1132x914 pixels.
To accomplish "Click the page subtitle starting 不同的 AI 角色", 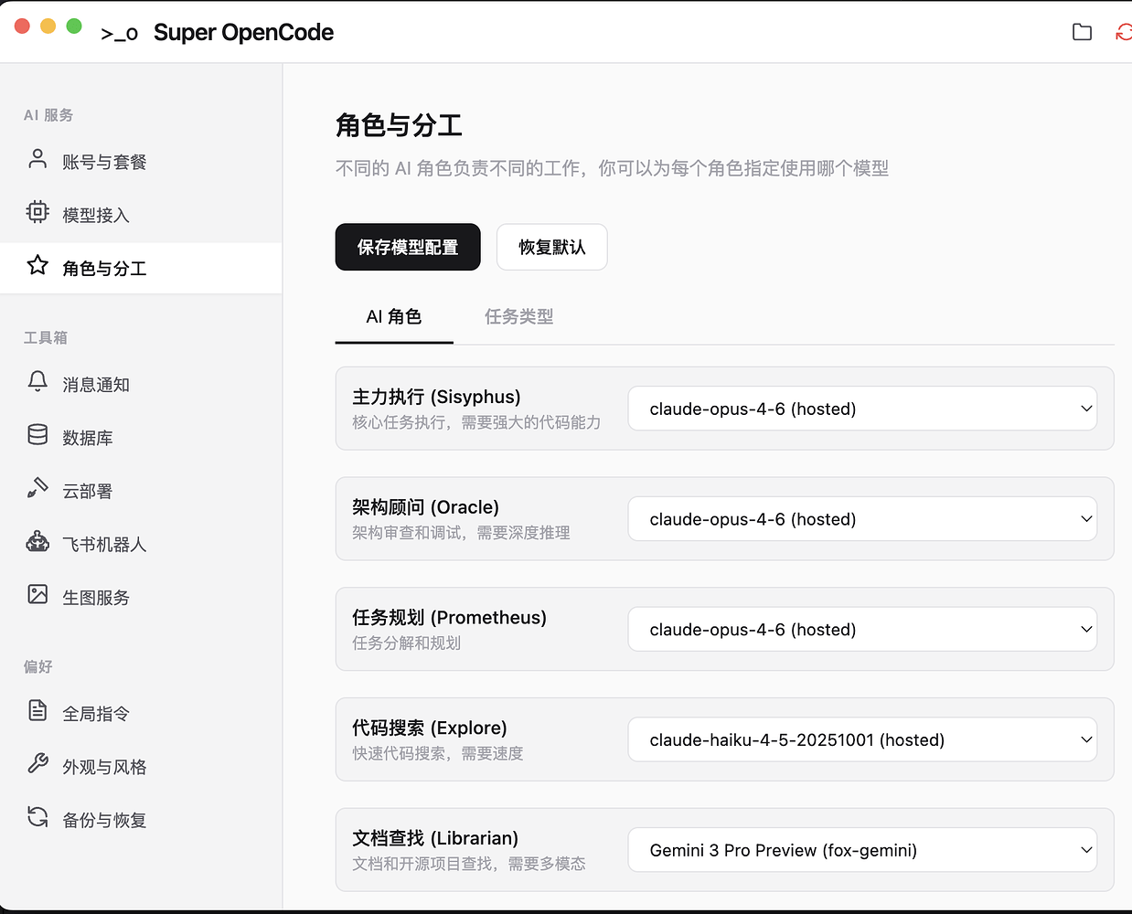I will 612,168.
